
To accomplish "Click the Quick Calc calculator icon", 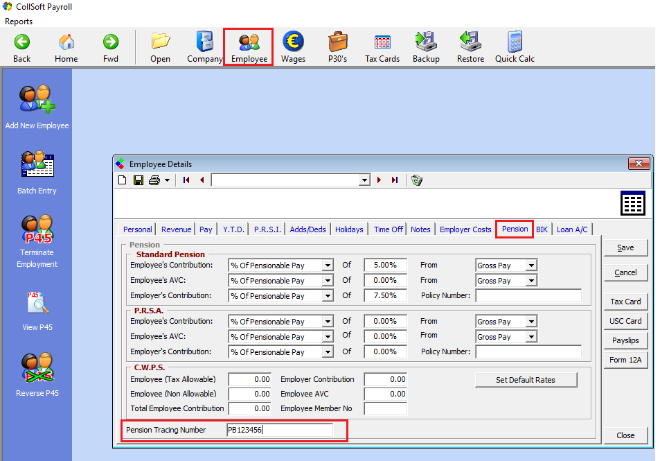I will coord(514,47).
